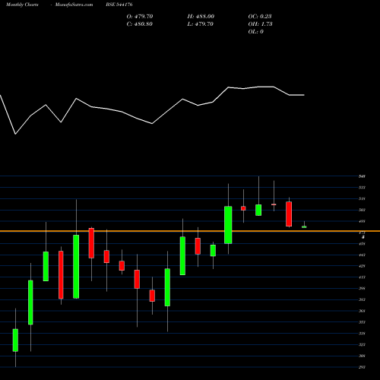The image size is (380, 380).
Task: Click the 413 price axis label
Action: pos(362,277)
